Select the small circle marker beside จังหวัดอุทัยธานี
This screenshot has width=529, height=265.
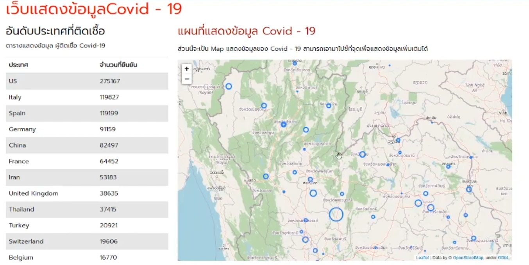[301, 232]
